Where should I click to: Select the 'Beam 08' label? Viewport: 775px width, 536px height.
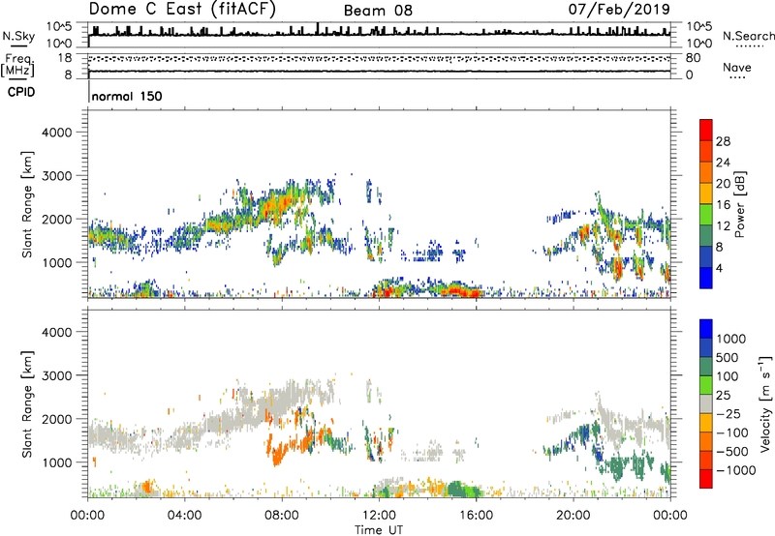[378, 11]
